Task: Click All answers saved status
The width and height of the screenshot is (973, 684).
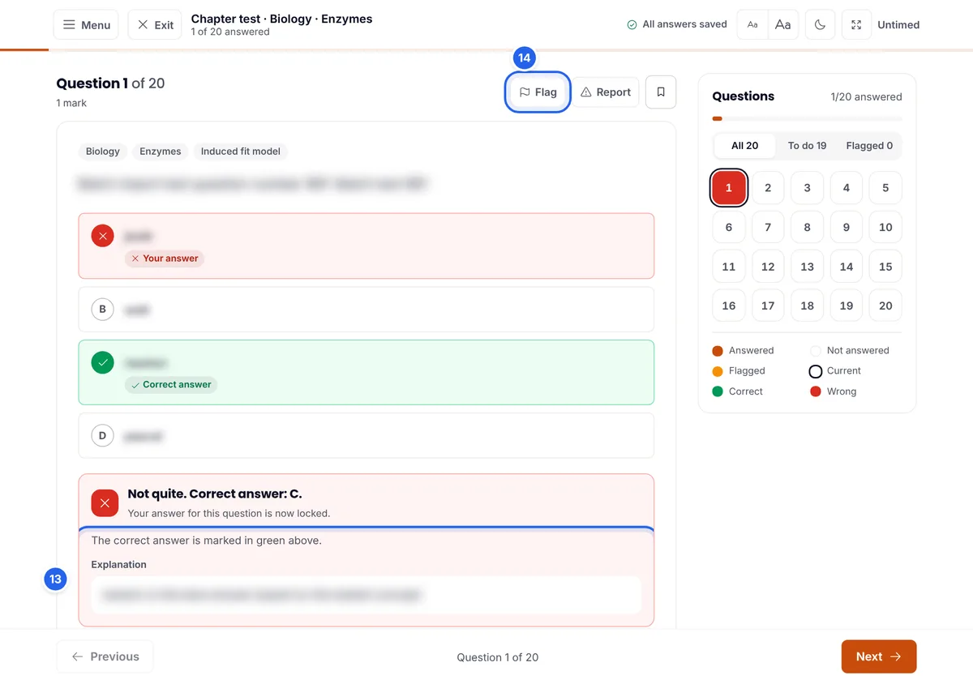Action: (x=677, y=25)
